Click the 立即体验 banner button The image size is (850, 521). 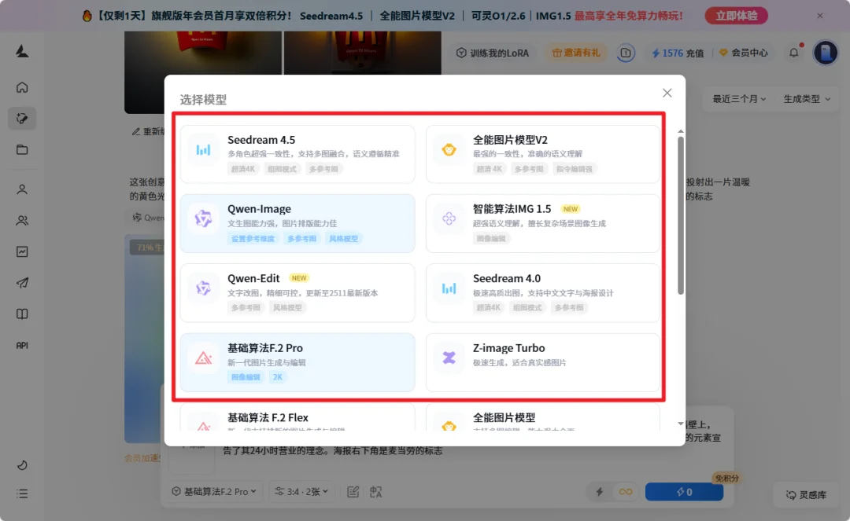[x=736, y=15]
